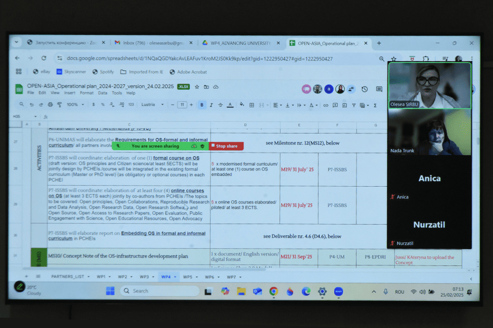Reload the page in Chrome
This screenshot has width=493, height=328.
point(44,58)
